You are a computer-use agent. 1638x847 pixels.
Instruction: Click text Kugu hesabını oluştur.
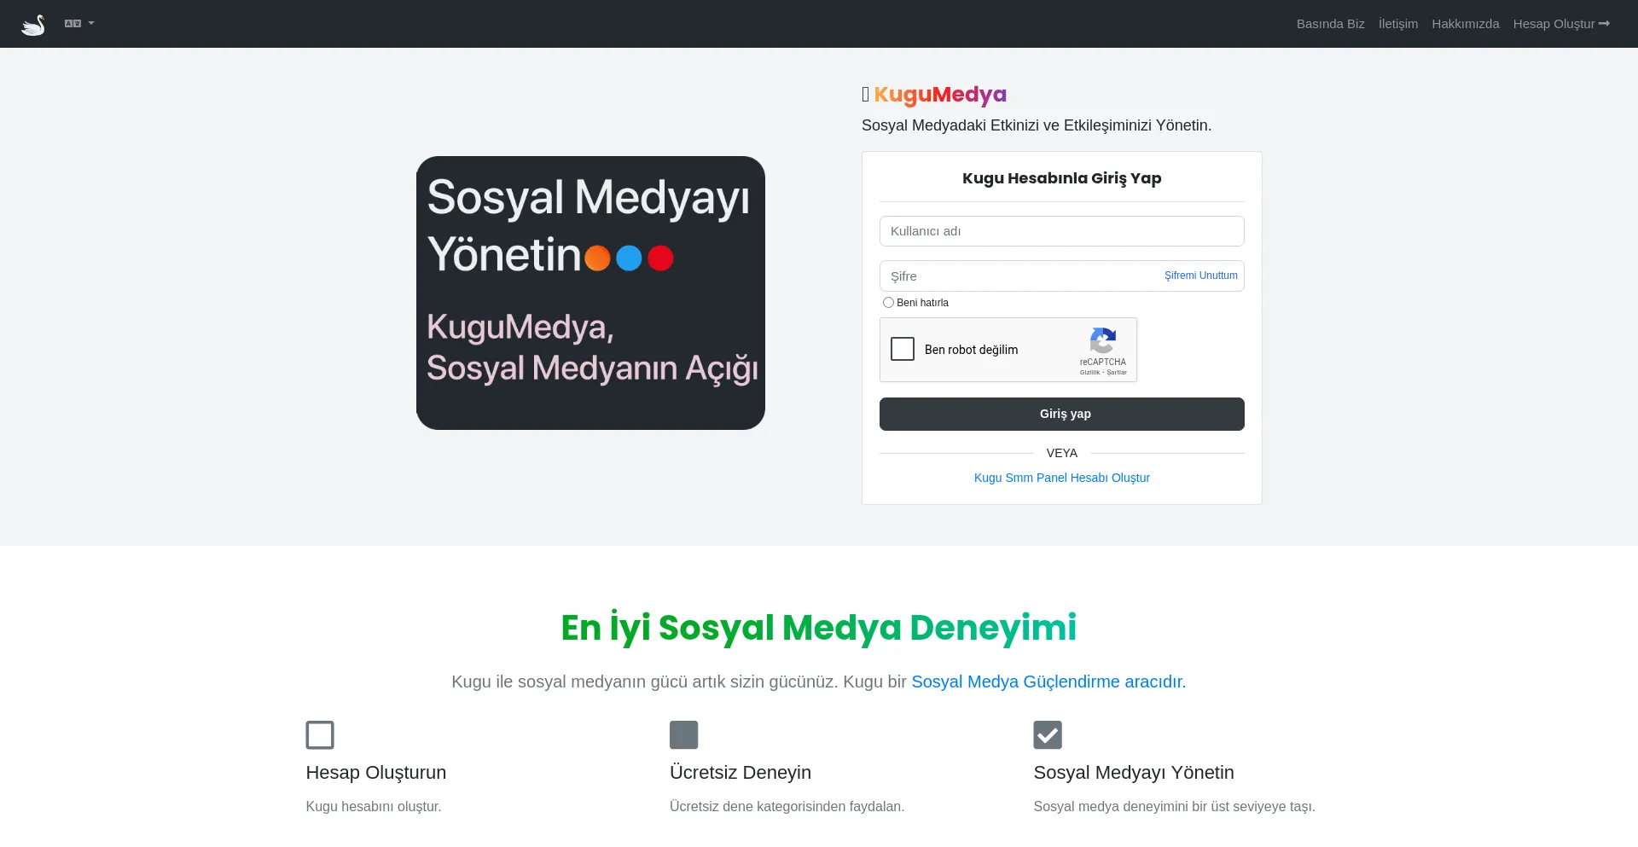click(x=373, y=807)
